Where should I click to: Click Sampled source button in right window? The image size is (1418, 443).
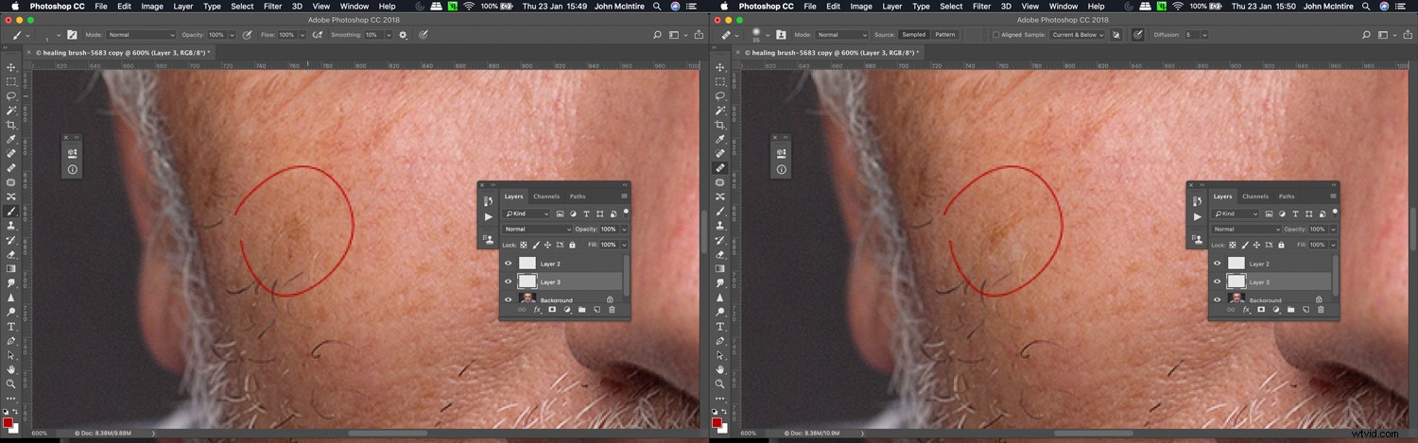click(913, 35)
